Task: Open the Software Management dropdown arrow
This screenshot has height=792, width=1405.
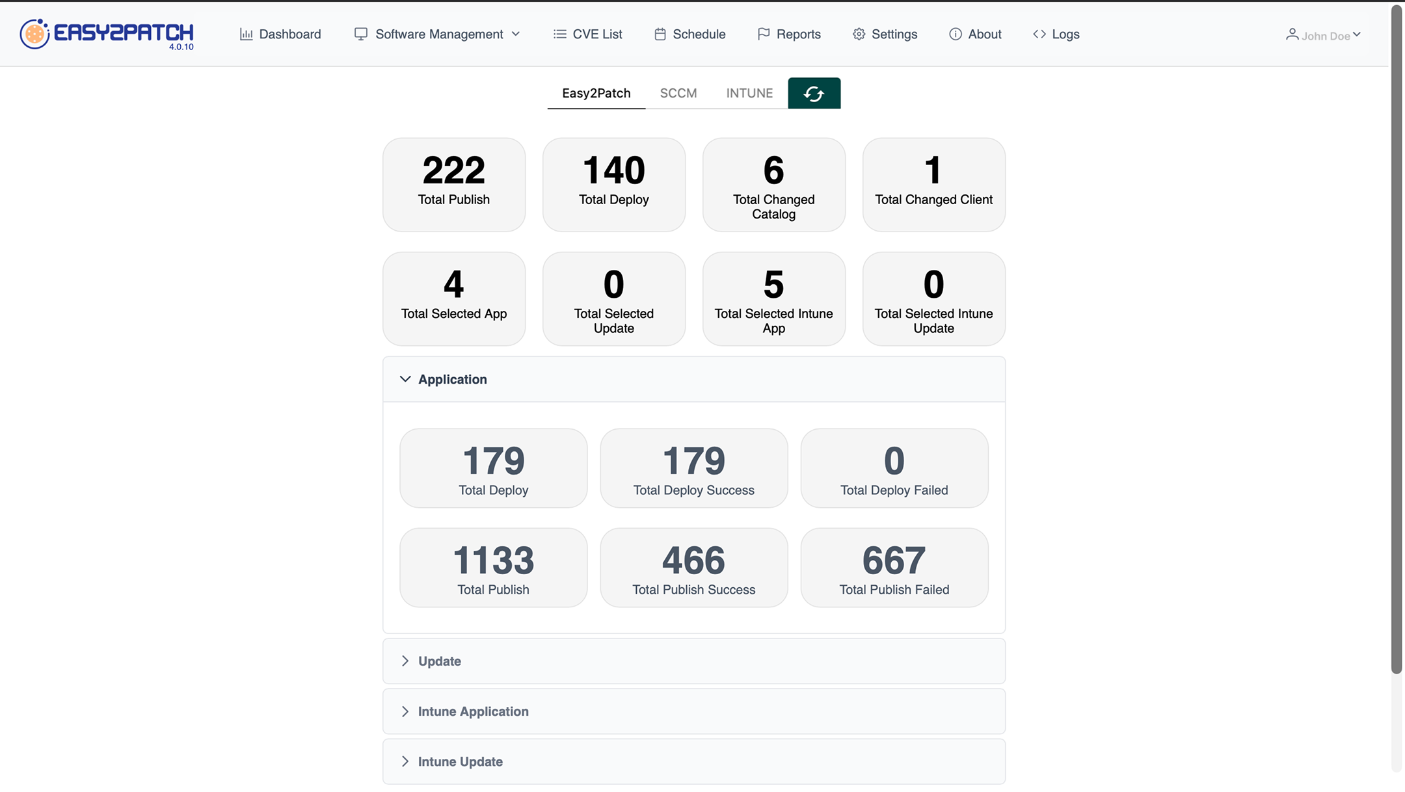Action: (x=516, y=34)
